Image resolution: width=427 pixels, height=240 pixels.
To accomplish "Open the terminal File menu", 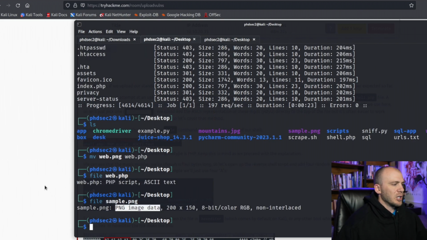I will 81,32.
